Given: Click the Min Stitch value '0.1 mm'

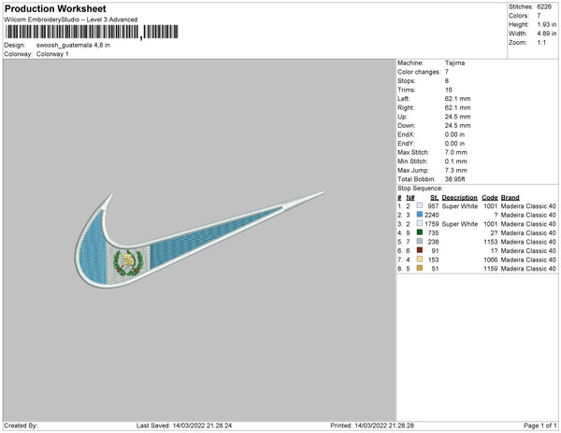Looking at the screenshot, I should 456,161.
